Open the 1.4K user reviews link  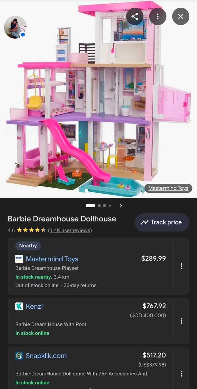click(70, 230)
